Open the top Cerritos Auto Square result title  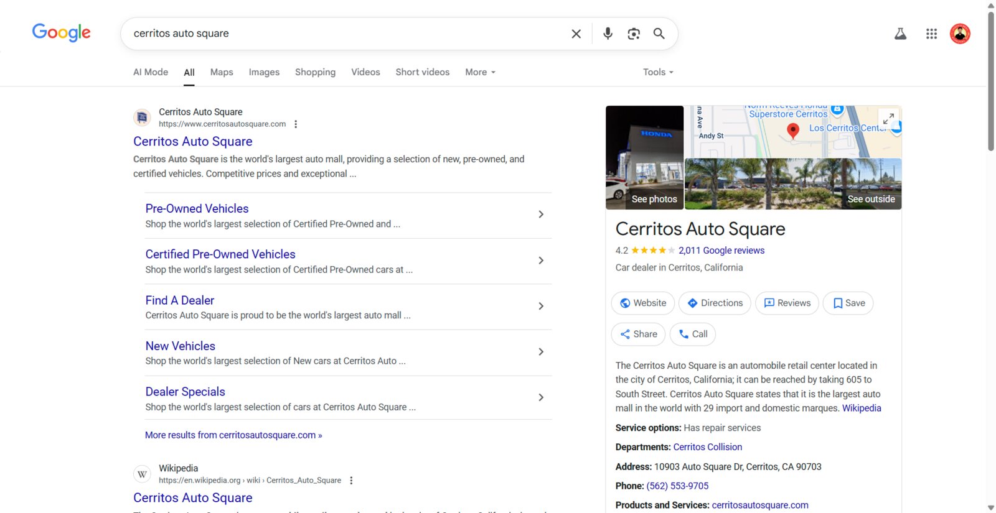tap(193, 142)
